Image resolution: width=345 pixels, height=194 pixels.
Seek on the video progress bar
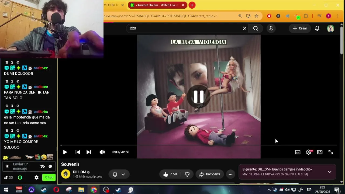(x=199, y=145)
